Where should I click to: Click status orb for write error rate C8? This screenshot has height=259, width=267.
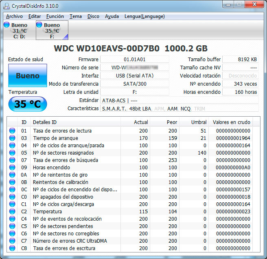click(12, 248)
